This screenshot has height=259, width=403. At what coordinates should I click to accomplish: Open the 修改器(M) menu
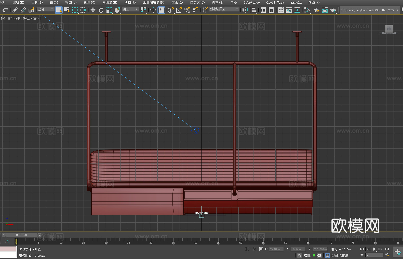(x=110, y=2)
